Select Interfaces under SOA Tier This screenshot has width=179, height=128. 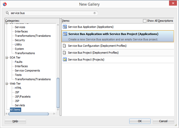pos(21,66)
